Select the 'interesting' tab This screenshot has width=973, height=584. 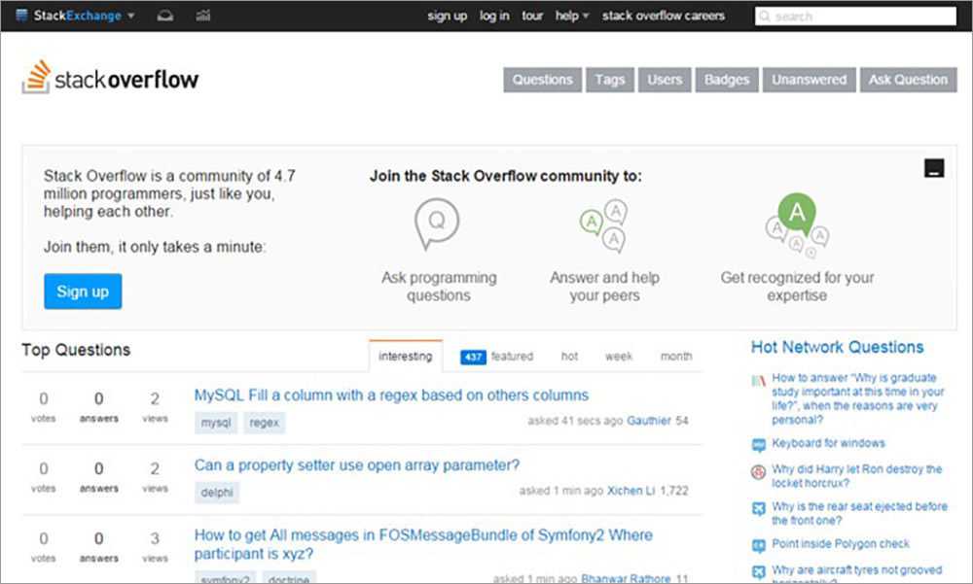(405, 357)
